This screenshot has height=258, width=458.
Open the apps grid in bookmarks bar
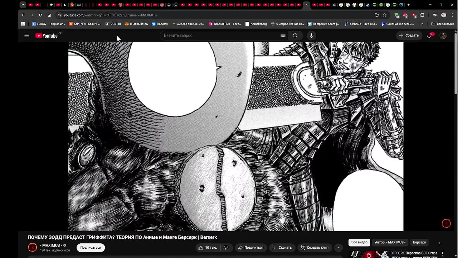23,24
